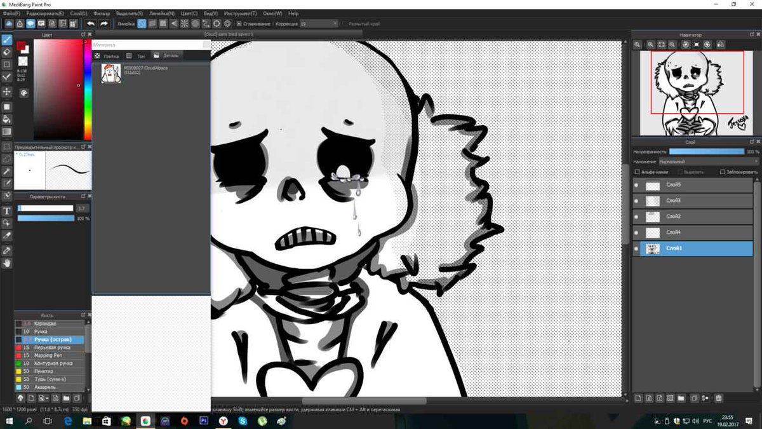Select the Акварель brush
Screen dimensions: 762x429
click(50, 387)
